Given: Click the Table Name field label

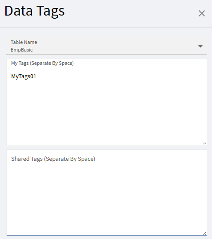Looking at the screenshot, I should 24,42.
